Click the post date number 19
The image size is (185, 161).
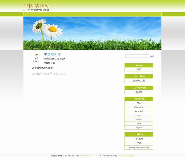36,55
